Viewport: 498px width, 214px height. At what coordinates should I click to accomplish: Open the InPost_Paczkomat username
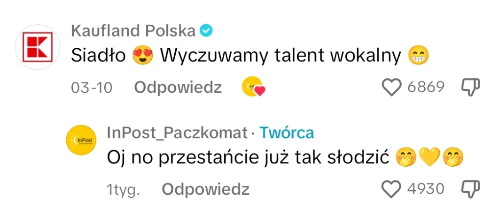point(177,133)
